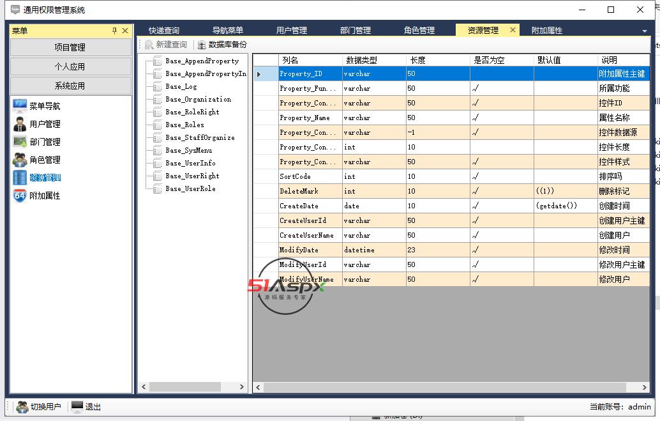This screenshot has width=660, height=421.
Task: Click table icon of Base_StaffOrganize
Action: point(158,138)
